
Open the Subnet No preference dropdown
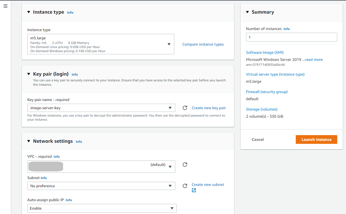point(101,186)
